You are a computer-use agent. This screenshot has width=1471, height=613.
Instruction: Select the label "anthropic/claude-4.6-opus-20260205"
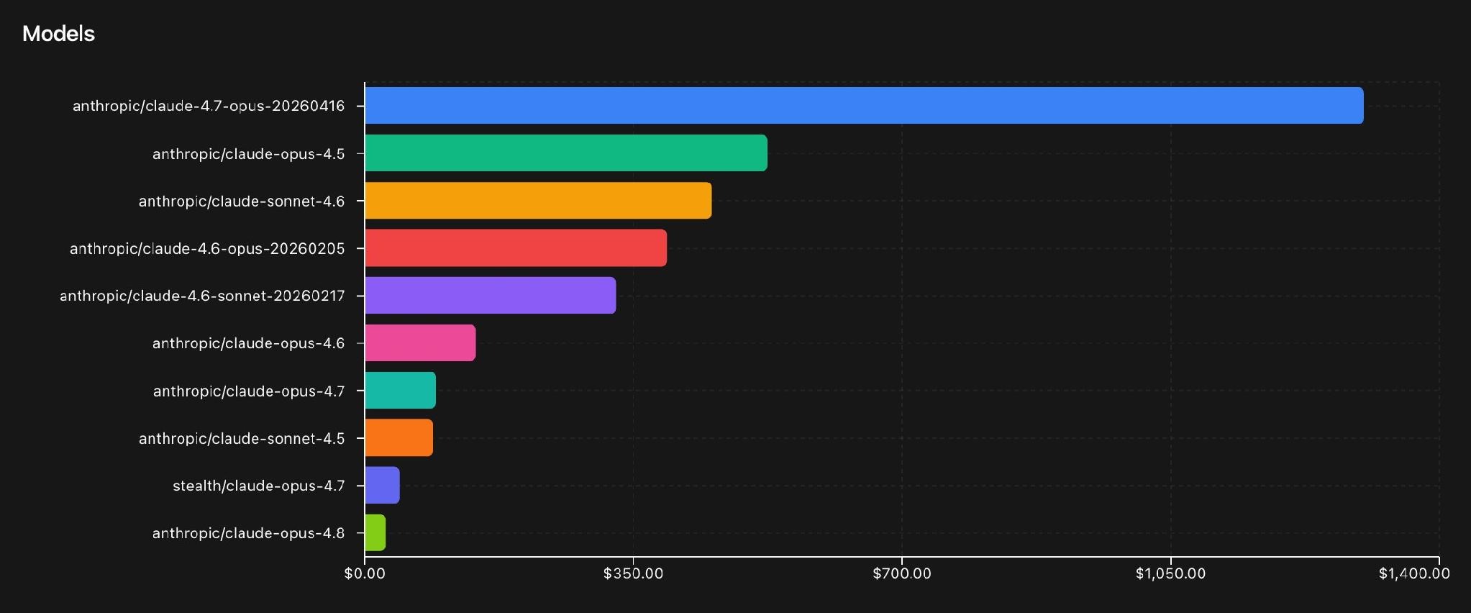click(207, 249)
